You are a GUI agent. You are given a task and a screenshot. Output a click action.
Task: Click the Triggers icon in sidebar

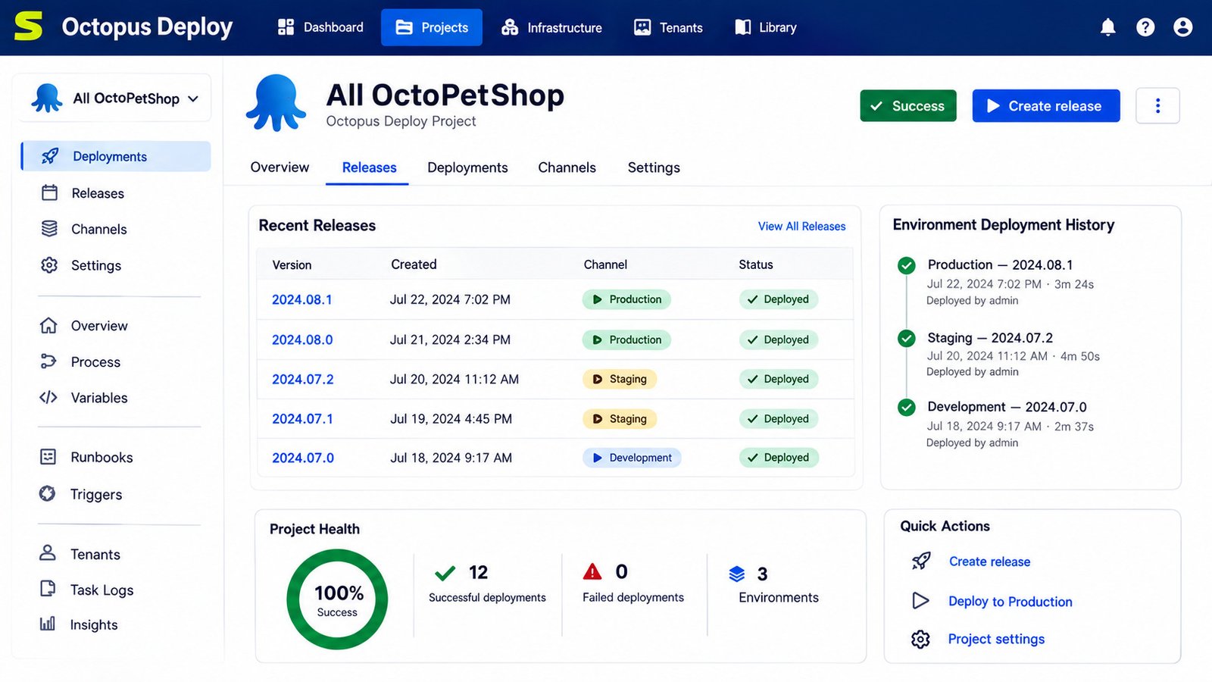click(47, 493)
